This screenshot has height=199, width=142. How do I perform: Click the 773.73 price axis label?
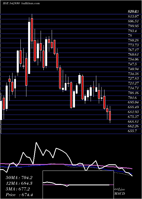(x=133, y=45)
